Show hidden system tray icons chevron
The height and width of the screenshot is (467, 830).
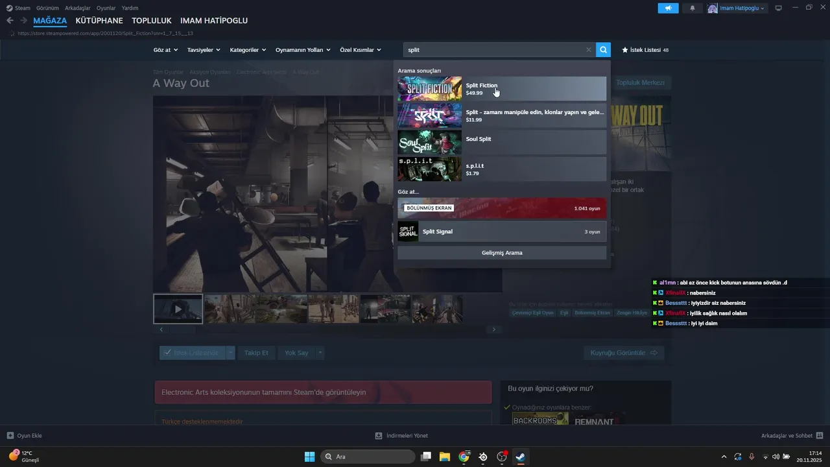(x=724, y=457)
